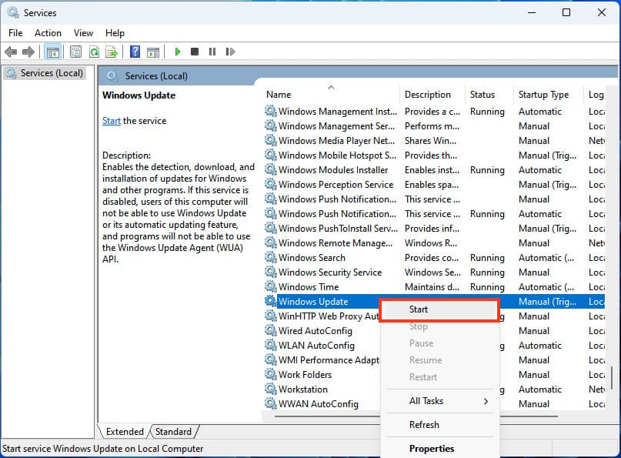This screenshot has width=621, height=458.
Task: Click the Windows Management Ser... row name
Action: coord(336,126)
